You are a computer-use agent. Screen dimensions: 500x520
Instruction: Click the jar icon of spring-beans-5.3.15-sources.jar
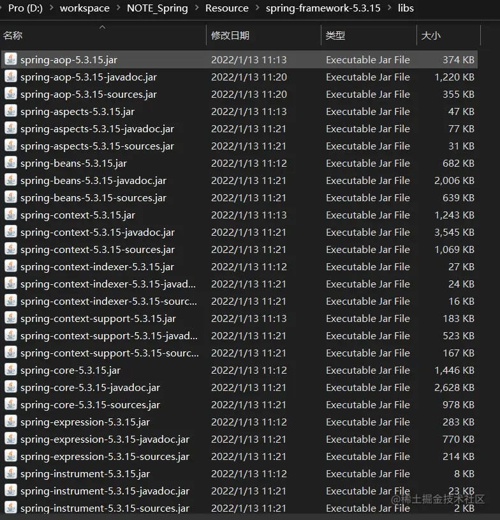pos(11,197)
